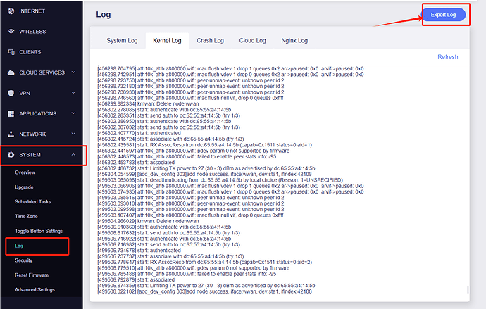Open the Crash Log tab

coord(209,41)
